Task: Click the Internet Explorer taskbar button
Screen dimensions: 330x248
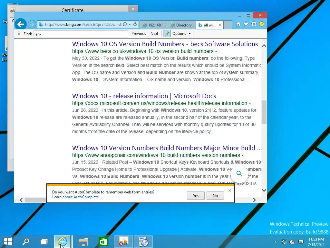Action: (x=62, y=242)
